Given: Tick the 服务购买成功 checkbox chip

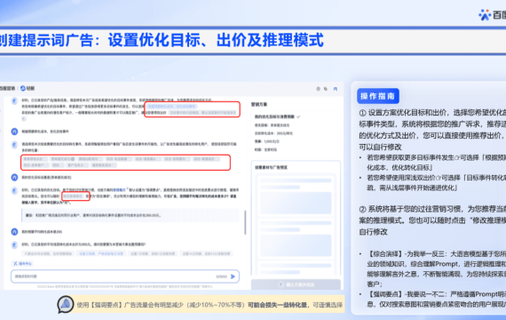Looking at the screenshot, I should 104,165.
